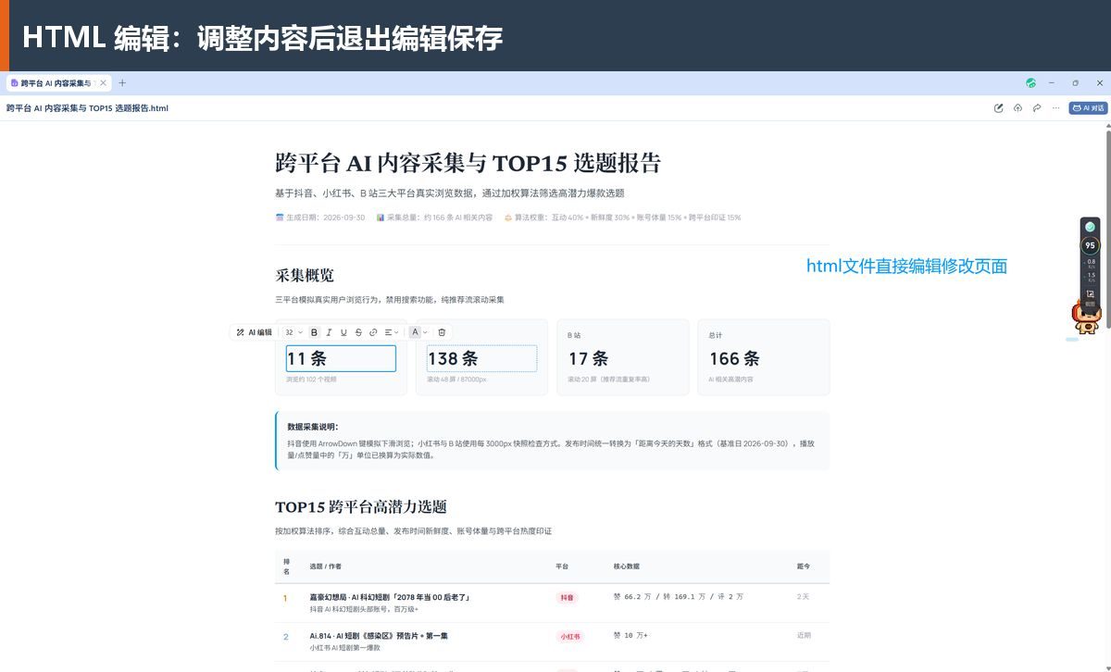Click the TOP15 跨平台高潜力选题 heading
The width and height of the screenshot is (1111, 672).
[361, 507]
